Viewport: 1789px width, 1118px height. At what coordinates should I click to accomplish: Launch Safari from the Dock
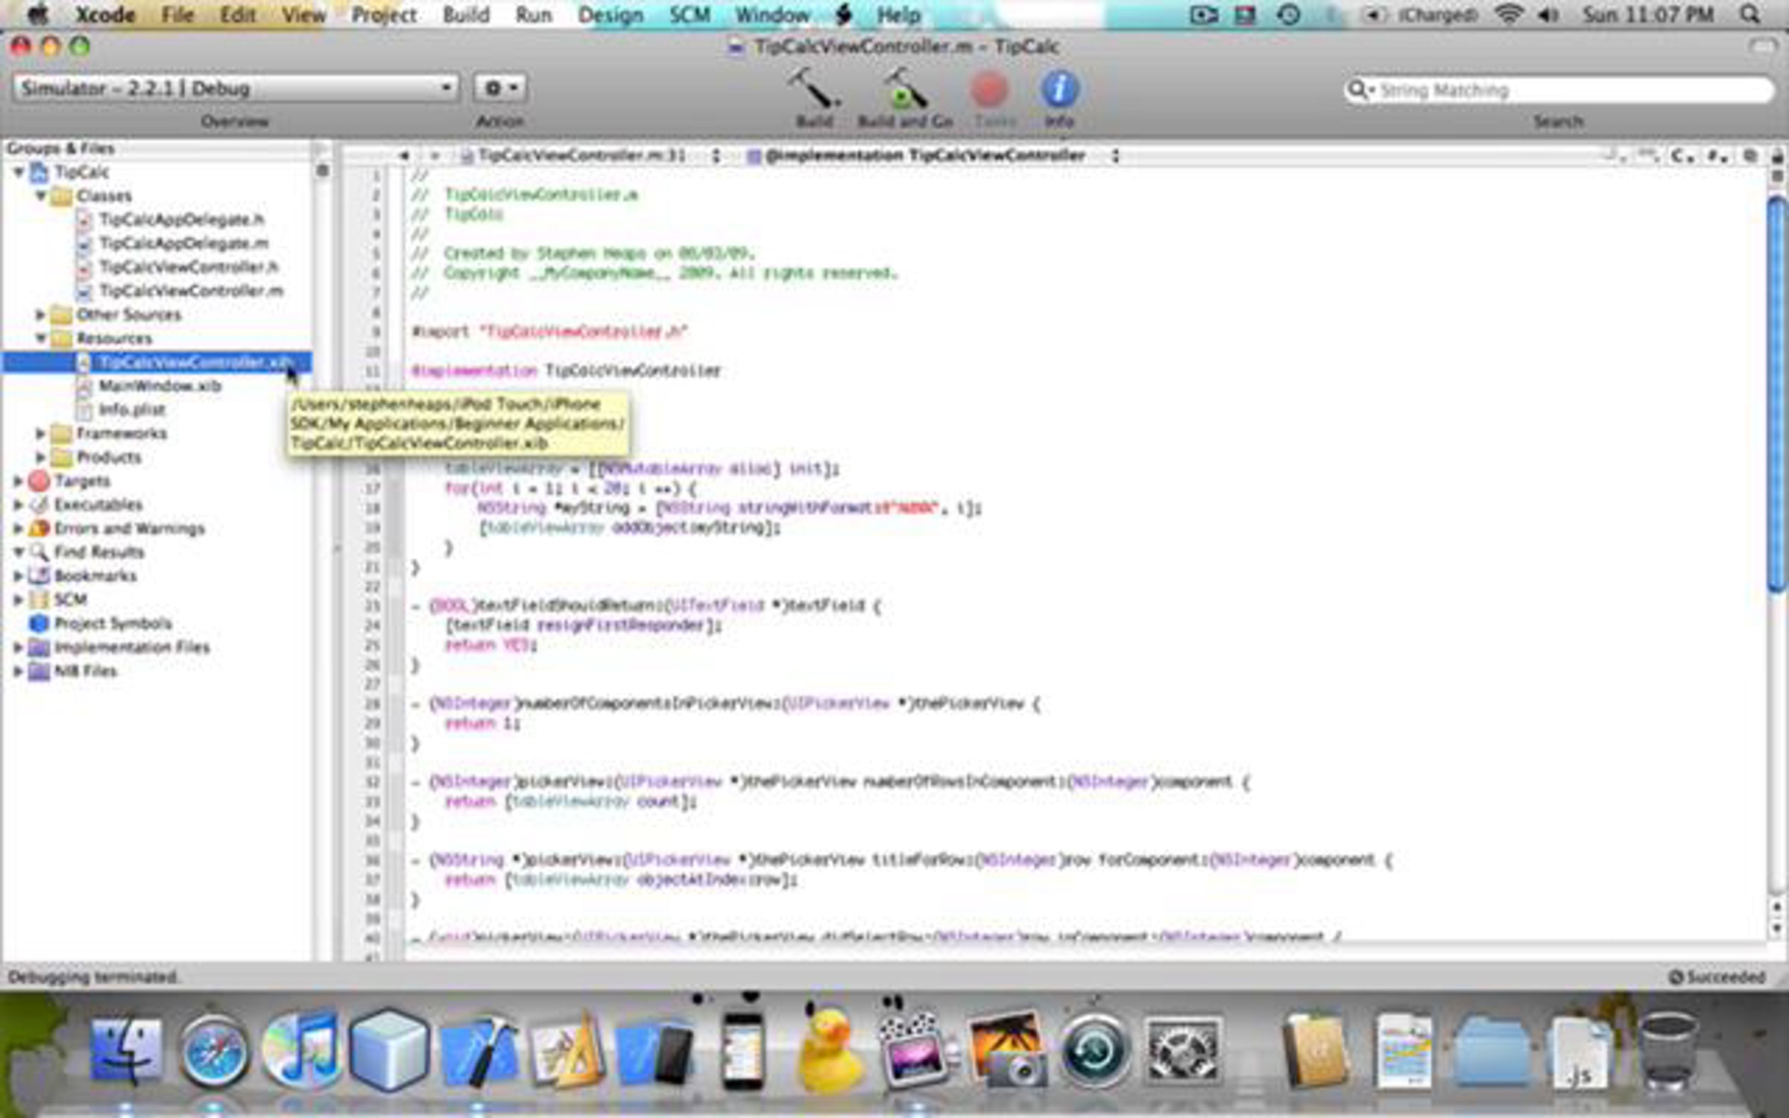tap(214, 1052)
